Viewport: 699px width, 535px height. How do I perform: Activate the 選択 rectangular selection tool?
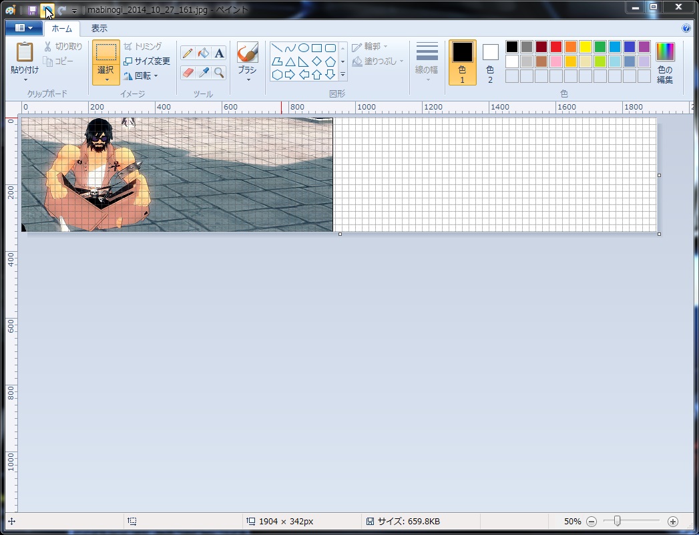pyautogui.click(x=106, y=52)
